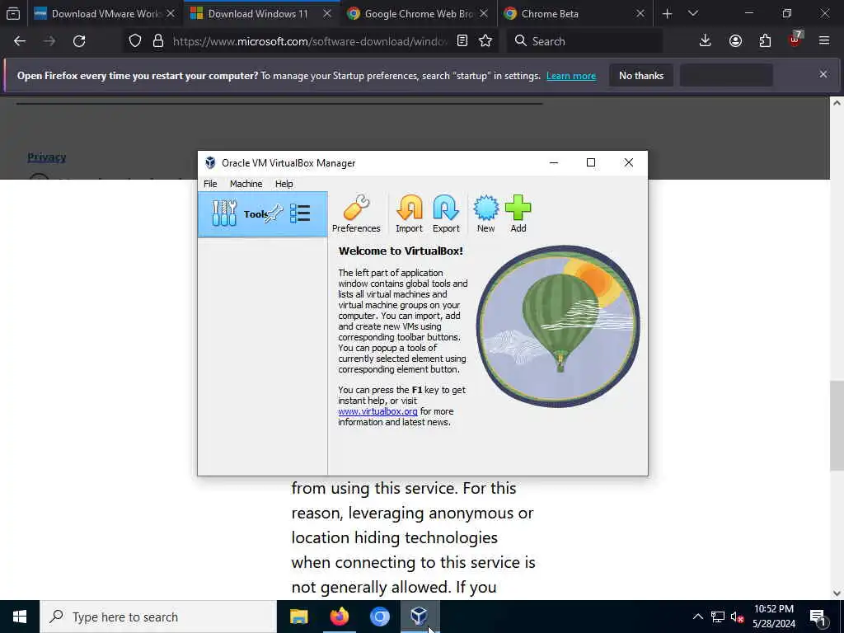Open the Machine menu in VirtualBox
This screenshot has width=844, height=633.
coord(246,184)
